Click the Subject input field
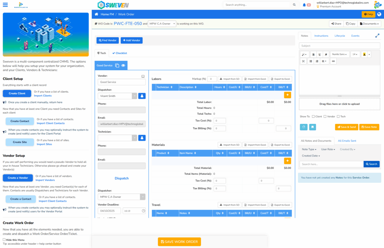The image size is (384, 248). (339, 46)
